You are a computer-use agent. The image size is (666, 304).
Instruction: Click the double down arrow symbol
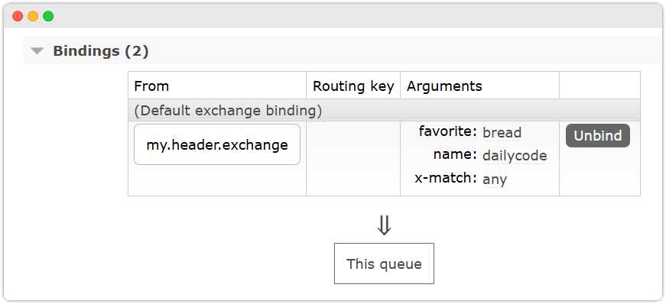tap(384, 225)
